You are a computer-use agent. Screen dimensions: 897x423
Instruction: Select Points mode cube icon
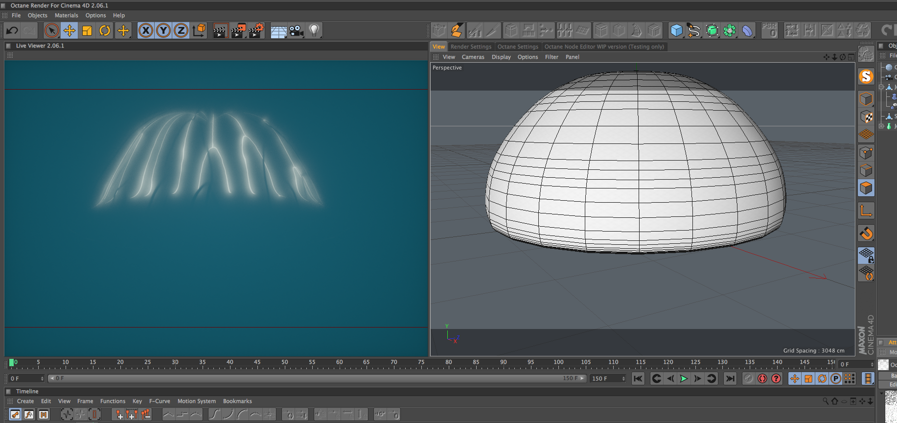click(x=866, y=153)
